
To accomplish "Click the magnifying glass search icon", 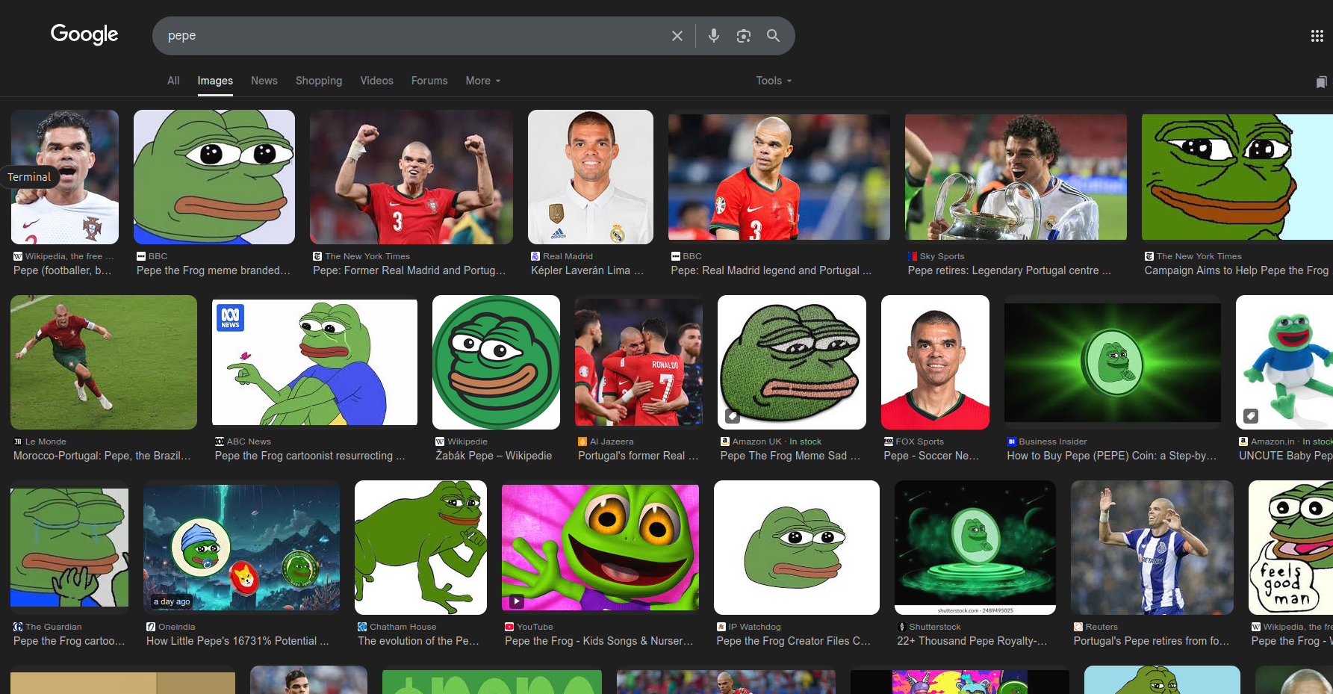I will click(x=773, y=36).
